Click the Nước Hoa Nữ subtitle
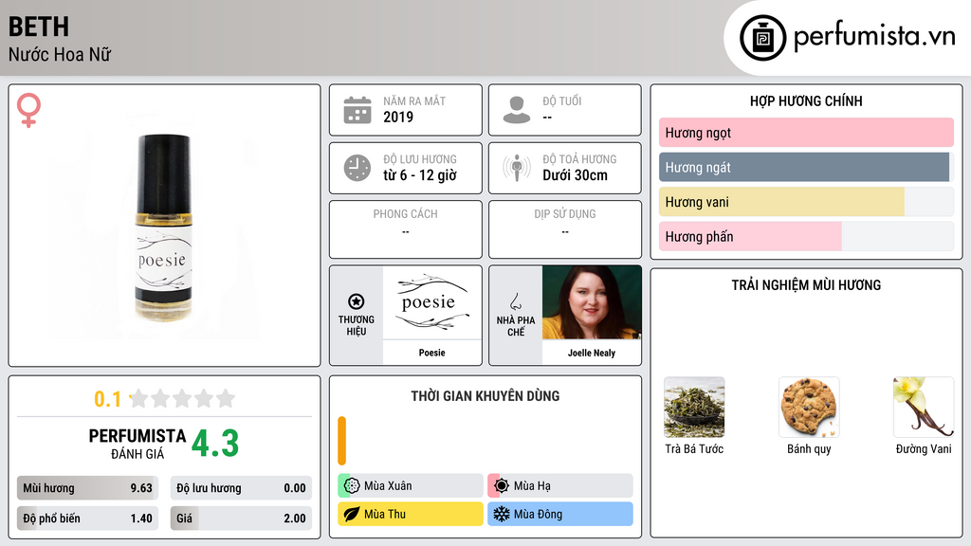 coord(60,55)
